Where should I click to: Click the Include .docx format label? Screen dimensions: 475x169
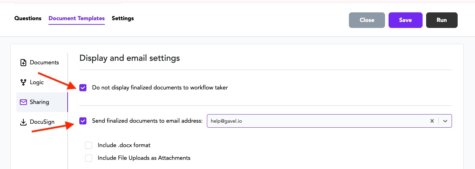(124, 145)
